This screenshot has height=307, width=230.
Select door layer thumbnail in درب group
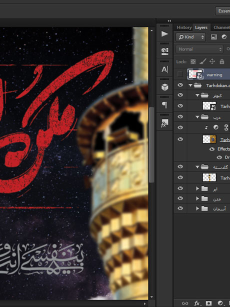coord(209,139)
